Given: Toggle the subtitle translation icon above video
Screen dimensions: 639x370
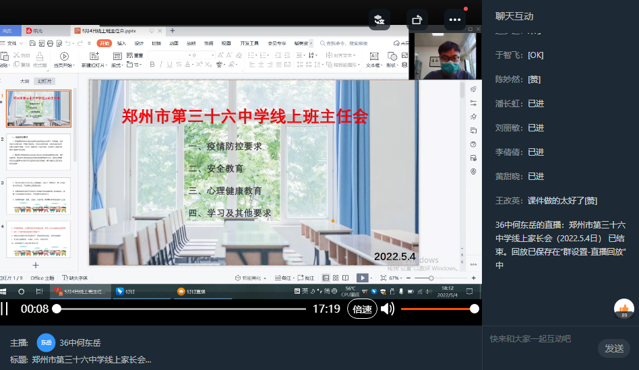Looking at the screenshot, I should [379, 20].
